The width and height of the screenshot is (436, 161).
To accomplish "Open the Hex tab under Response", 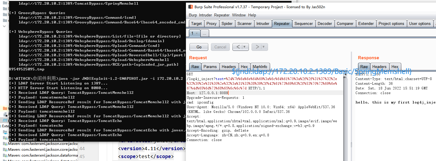I will (395, 67).
